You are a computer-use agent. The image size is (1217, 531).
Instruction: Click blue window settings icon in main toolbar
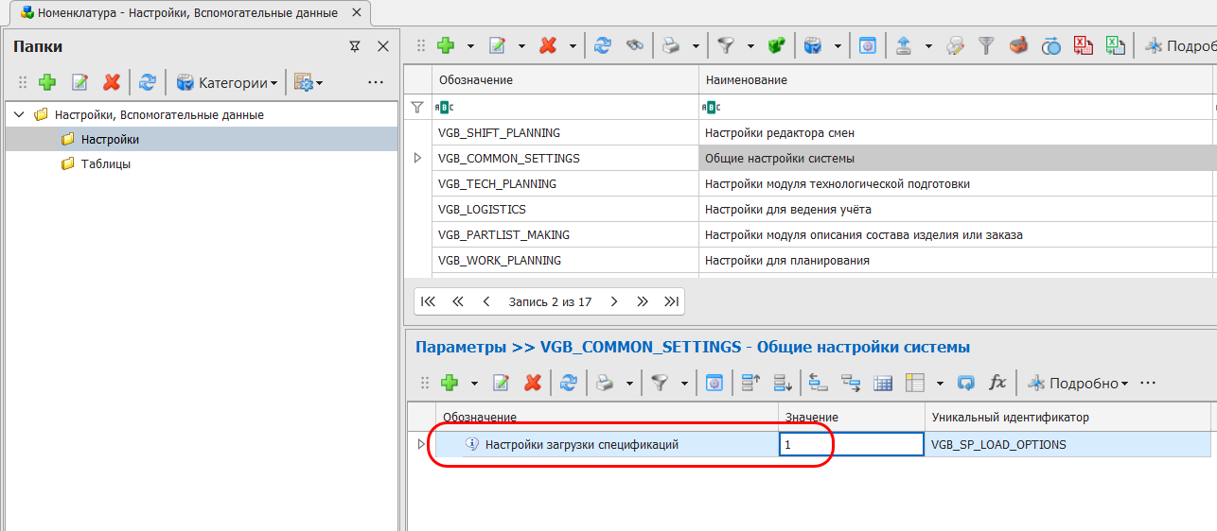[x=868, y=45]
